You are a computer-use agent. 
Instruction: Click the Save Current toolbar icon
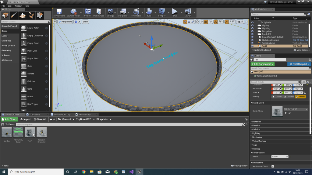(x=59, y=12)
